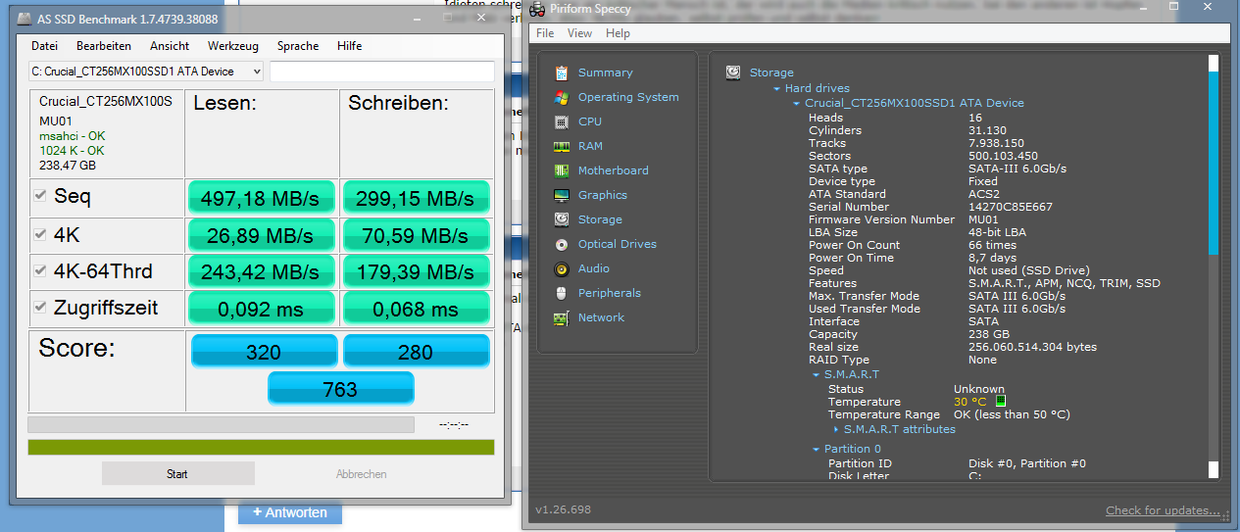
Task: Click the 4K read result 26,89 MB/s
Action: point(261,236)
